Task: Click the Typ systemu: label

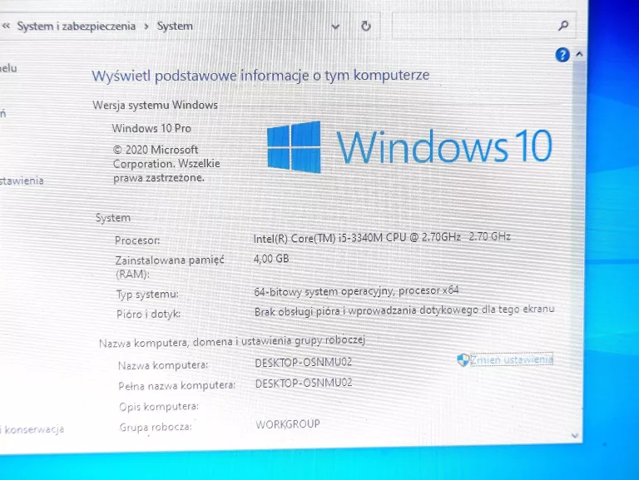Action: [x=147, y=294]
